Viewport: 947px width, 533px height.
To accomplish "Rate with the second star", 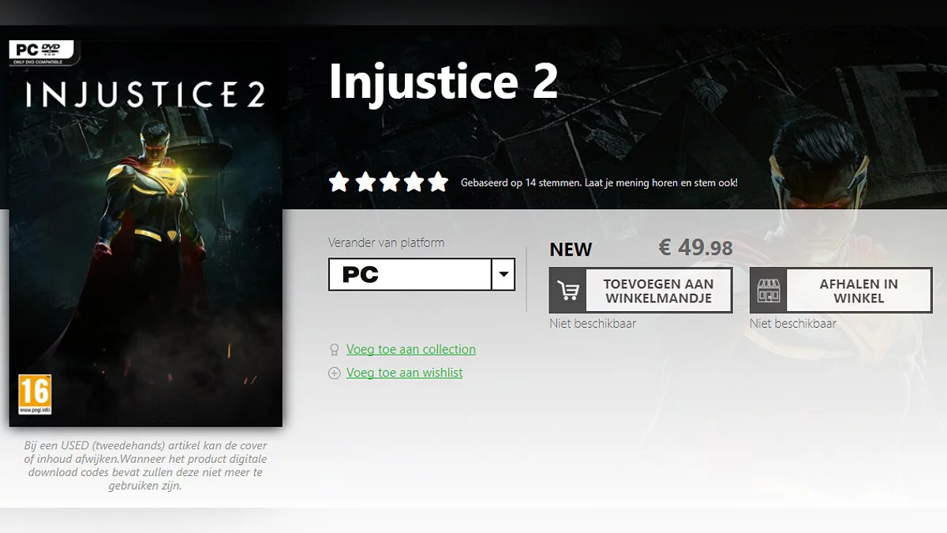I will 365,182.
